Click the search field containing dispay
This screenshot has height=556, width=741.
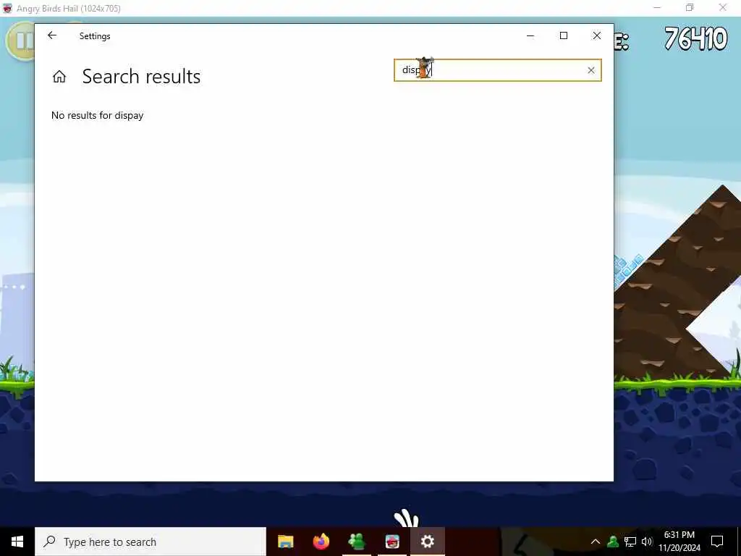tap(497, 70)
